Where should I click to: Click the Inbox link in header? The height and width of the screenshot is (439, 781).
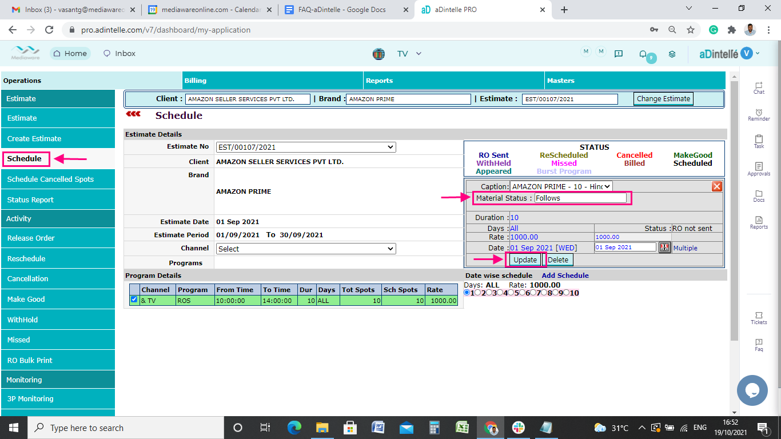[x=119, y=53]
